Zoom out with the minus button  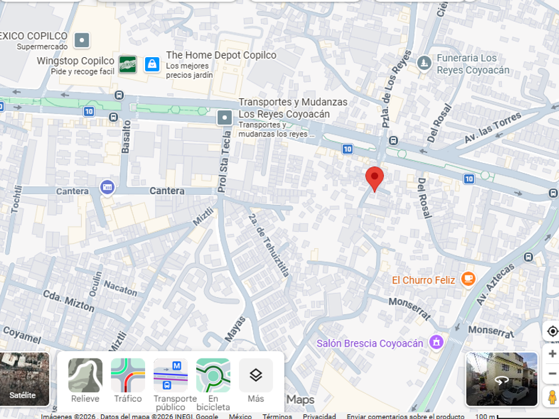[552, 373]
